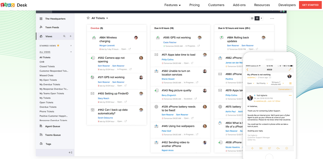The height and width of the screenshot is (159, 323).
Task: Click the globe icon on ticket #539
Action: tap(156, 107)
